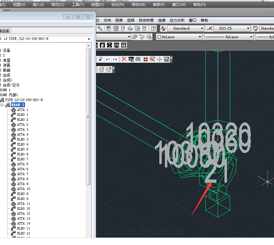Select PIPE LS-10-150-D01-H in the tree

click(24, 100)
